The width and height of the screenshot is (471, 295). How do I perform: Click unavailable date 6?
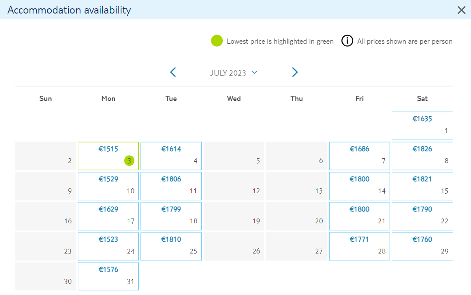[296, 156]
